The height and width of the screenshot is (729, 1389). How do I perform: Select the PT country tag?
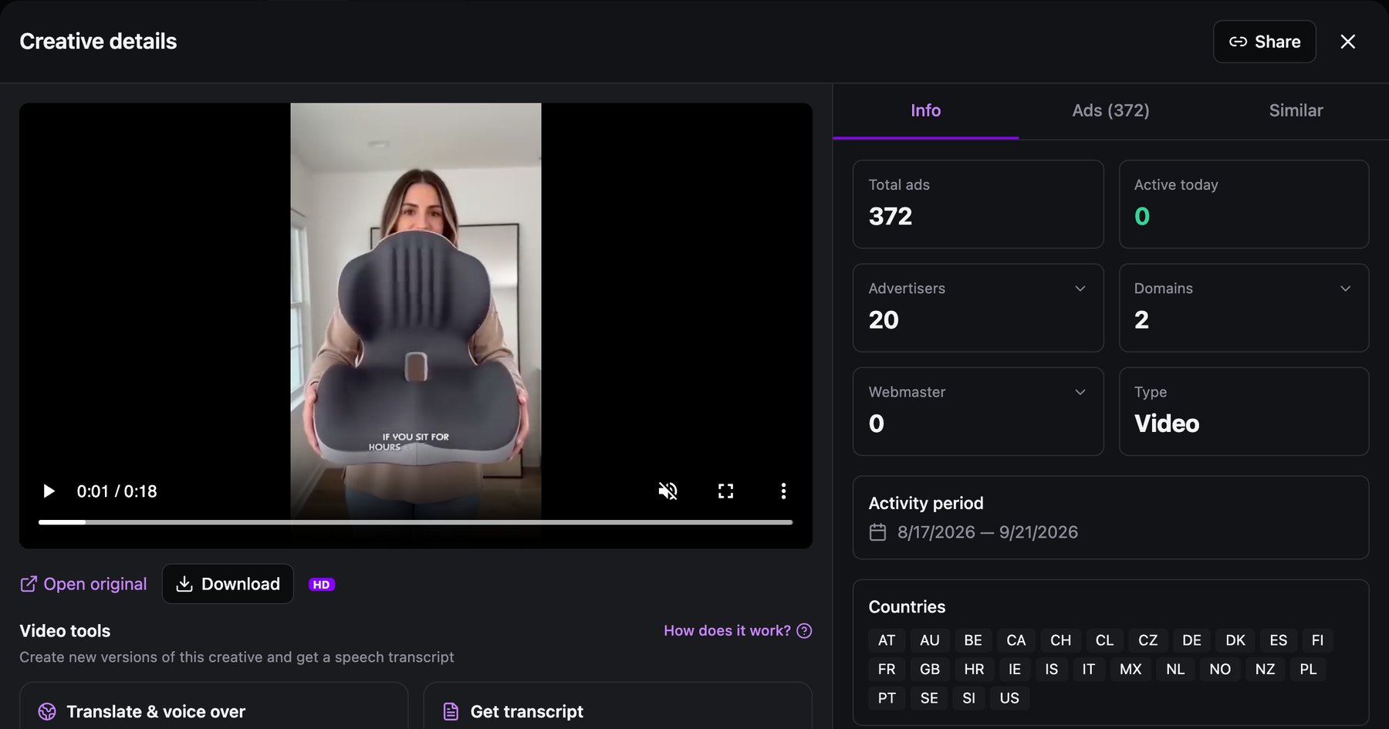tap(887, 698)
